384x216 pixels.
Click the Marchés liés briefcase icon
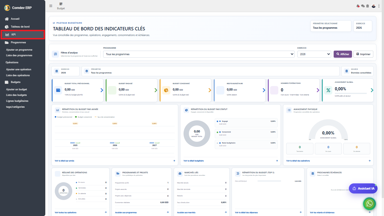pyautogui.click(x=180, y=174)
